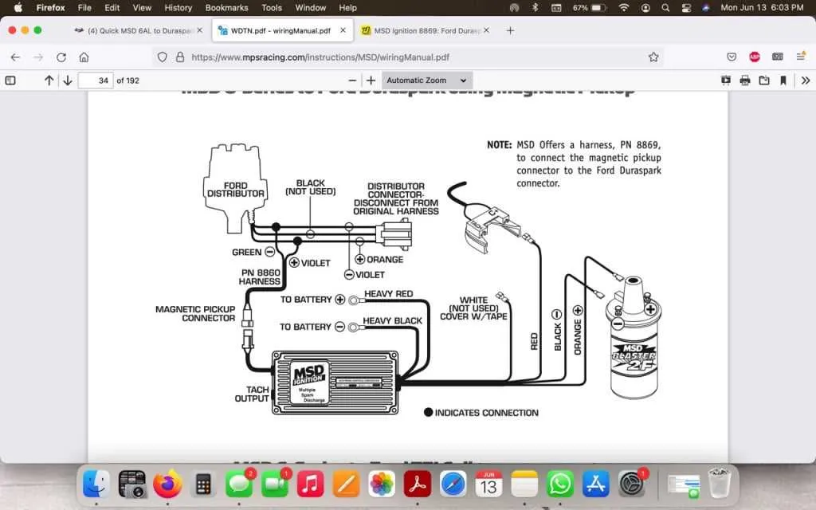Expand PDF tools double-chevron menu
This screenshot has width=816, height=510.
tap(806, 80)
